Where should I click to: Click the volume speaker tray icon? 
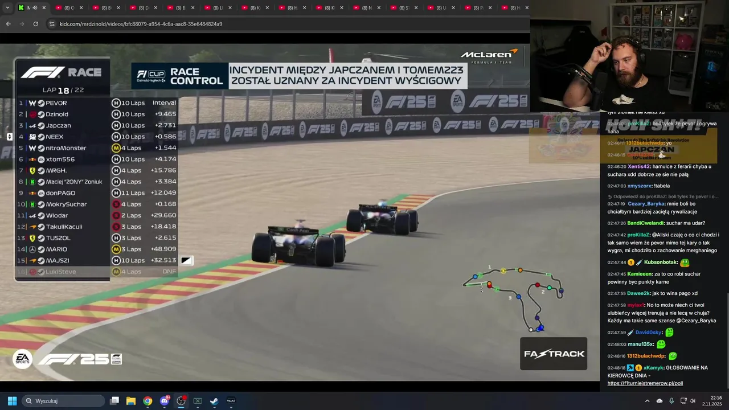[693, 401]
